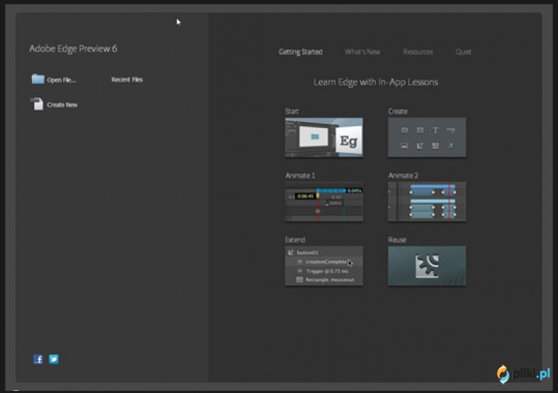Image resolution: width=558 pixels, height=393 pixels.
Task: Launch the Start lesson thumbnail
Action: tap(324, 137)
